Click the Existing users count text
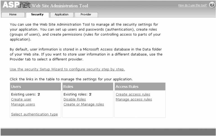The width and height of the screenshot is (216, 136). (x=25, y=94)
